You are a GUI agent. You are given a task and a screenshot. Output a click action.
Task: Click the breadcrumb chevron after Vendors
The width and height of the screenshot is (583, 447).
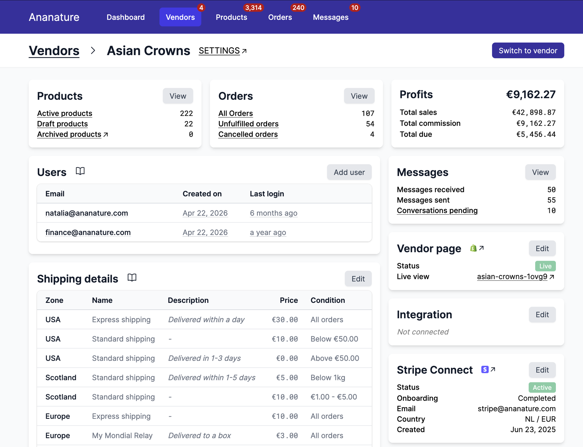(x=93, y=51)
